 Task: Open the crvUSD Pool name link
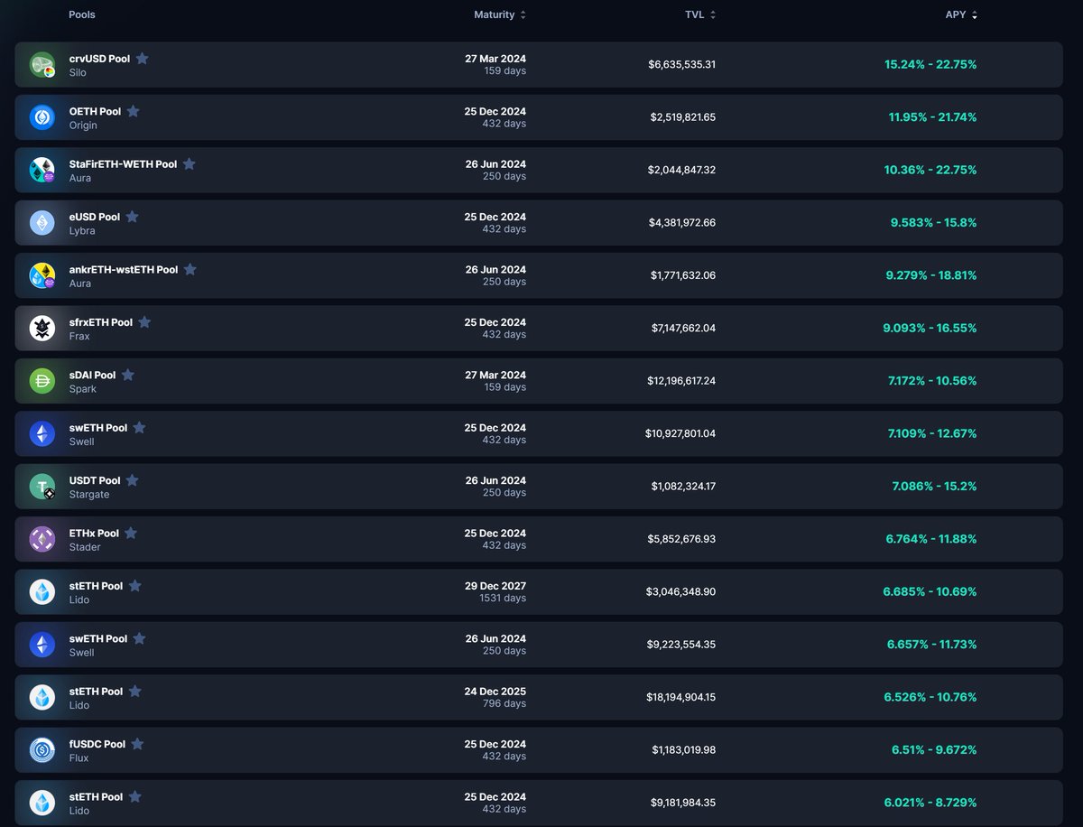(99, 59)
